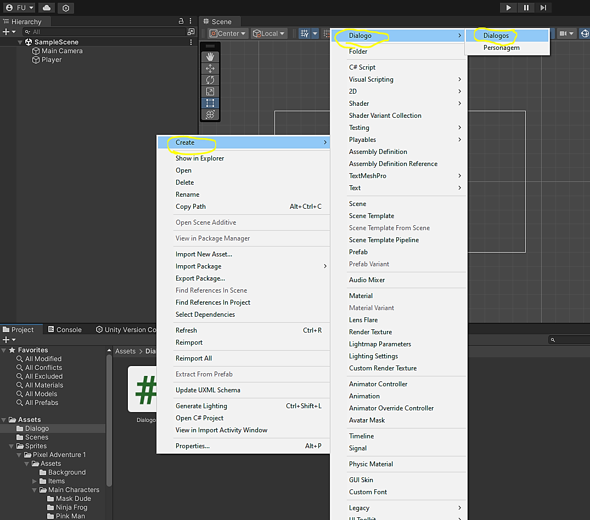Choose Dialogos from the Dialogo submenu
Image resolution: width=590 pixels, height=520 pixels.
coord(496,36)
